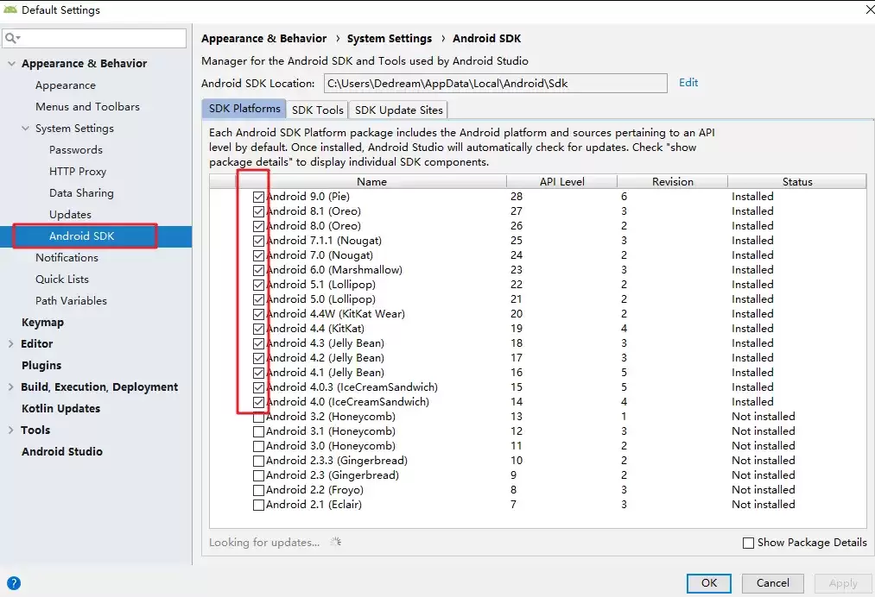Select Menus and Toolbars in the tree
Viewport: 875px width, 597px height.
(87, 106)
